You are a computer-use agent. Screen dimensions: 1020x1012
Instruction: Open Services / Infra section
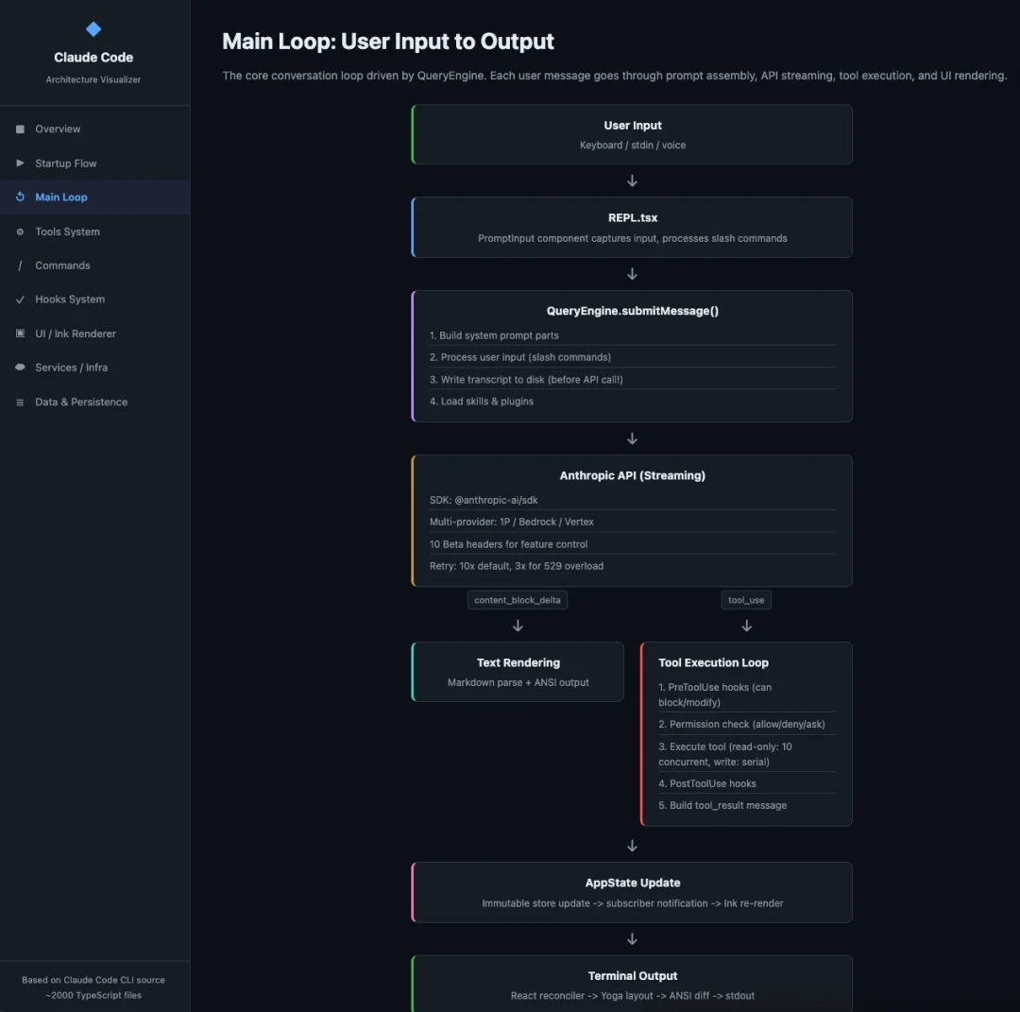(95, 367)
